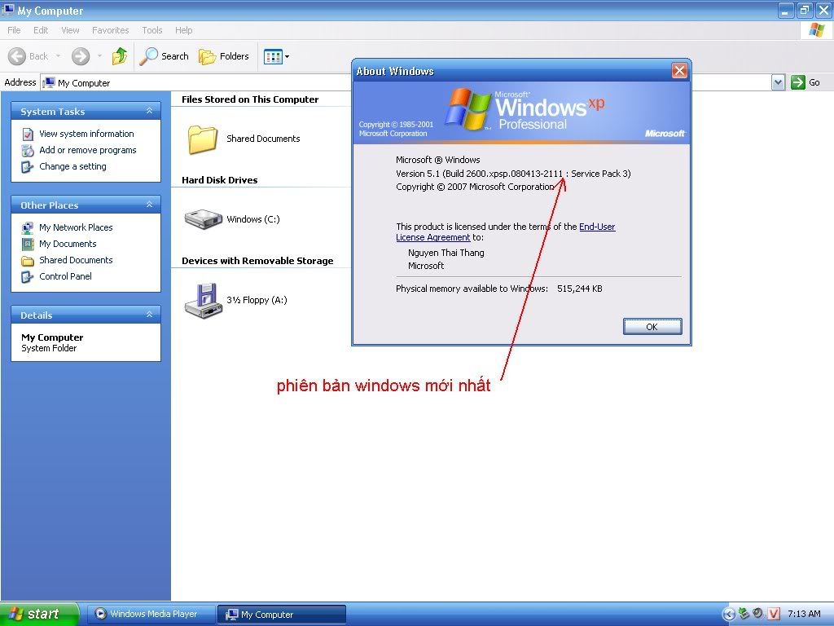The width and height of the screenshot is (834, 626).
Task: Open the Favorites menu
Action: pos(110,30)
